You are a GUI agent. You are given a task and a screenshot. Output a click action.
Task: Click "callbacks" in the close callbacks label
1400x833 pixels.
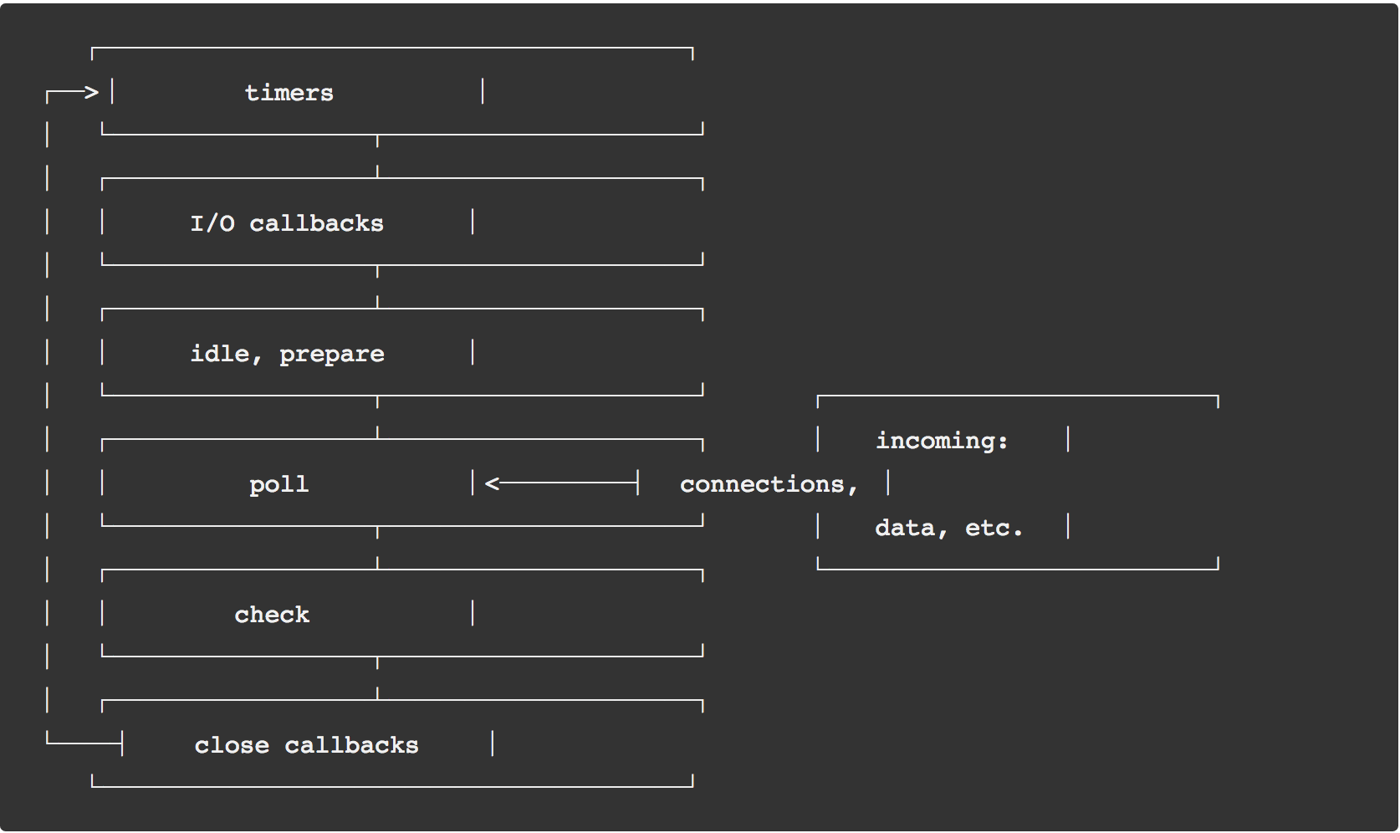[351, 745]
